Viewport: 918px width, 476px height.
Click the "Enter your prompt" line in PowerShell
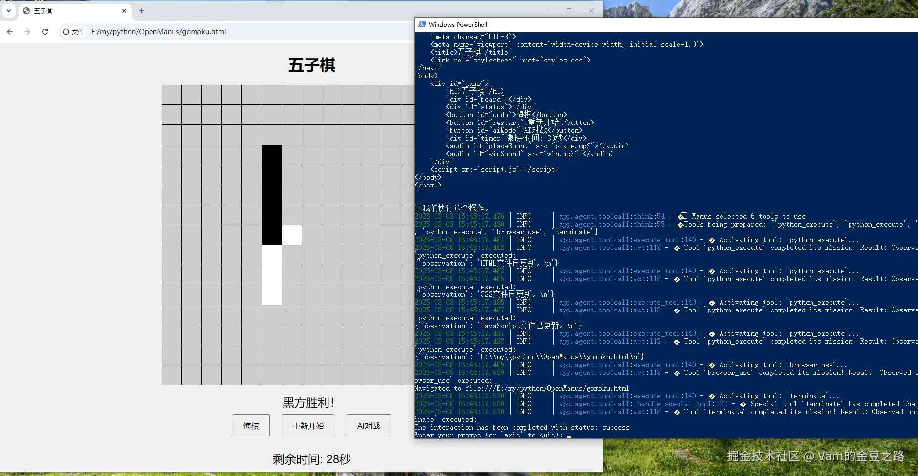coord(489,435)
